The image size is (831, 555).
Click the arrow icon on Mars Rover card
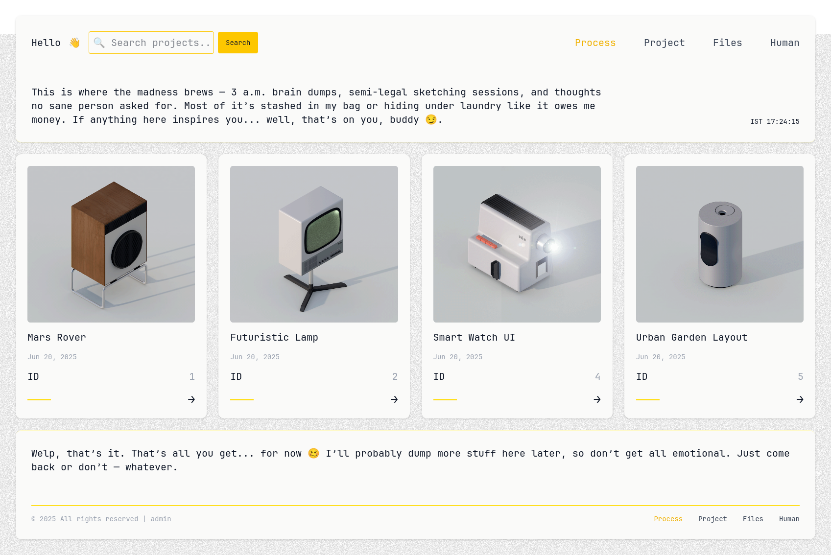pyautogui.click(x=191, y=399)
